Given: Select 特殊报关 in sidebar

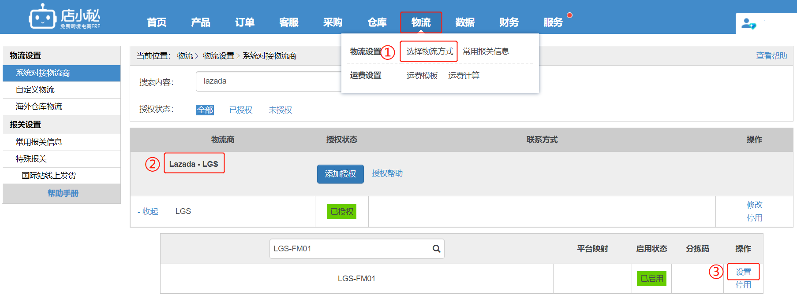Looking at the screenshot, I should 61,159.
